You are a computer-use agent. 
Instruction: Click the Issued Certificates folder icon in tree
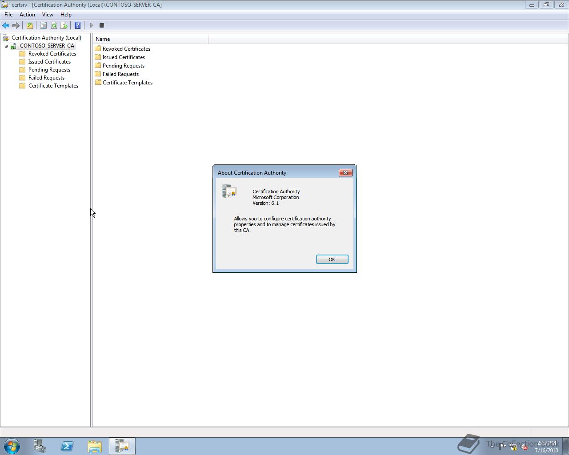click(x=22, y=62)
